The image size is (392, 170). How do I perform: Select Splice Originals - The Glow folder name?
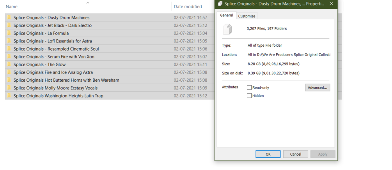click(39, 65)
